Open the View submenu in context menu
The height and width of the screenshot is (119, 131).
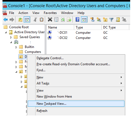(76, 90)
